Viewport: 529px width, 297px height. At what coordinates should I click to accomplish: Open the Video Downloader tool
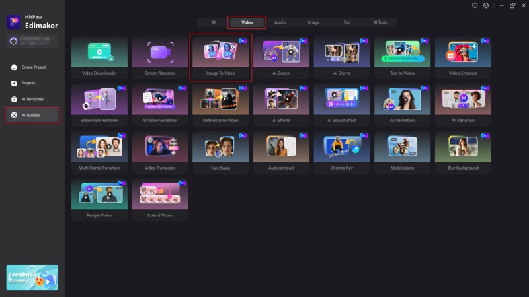point(99,57)
